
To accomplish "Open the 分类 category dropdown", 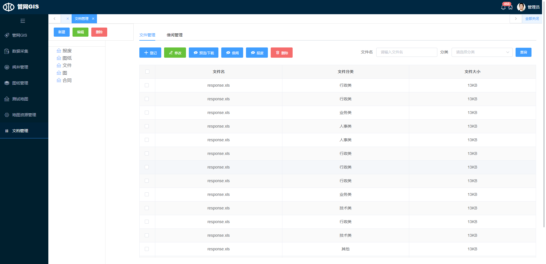I will 482,52.
